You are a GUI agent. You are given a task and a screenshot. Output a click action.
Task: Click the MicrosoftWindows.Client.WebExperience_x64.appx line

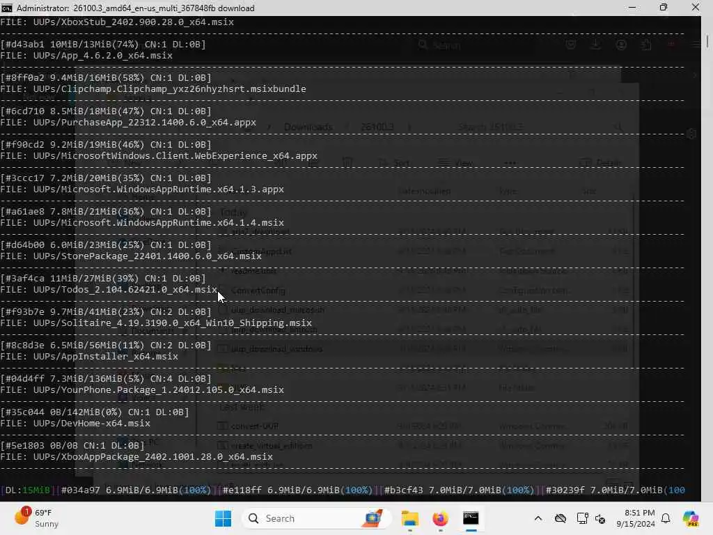pos(159,155)
